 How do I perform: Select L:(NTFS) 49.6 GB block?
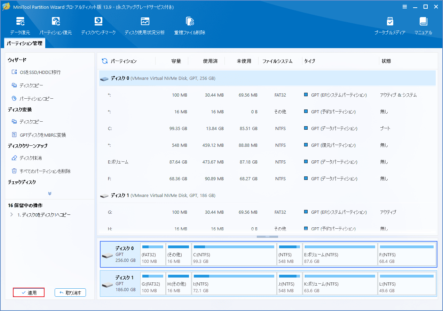coord(407,283)
